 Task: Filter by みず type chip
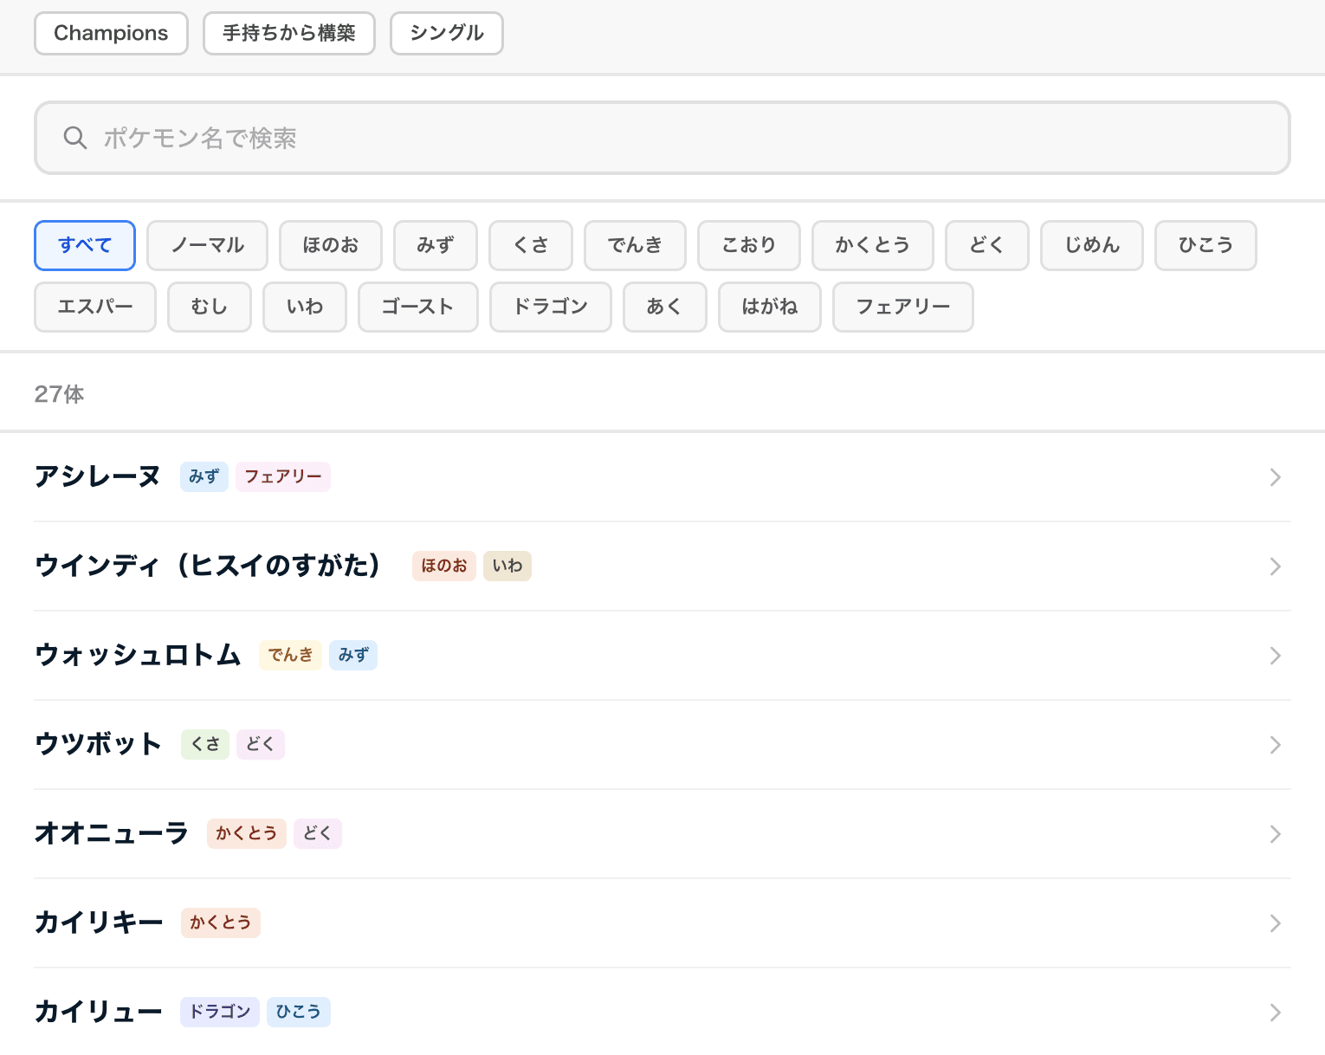(436, 245)
